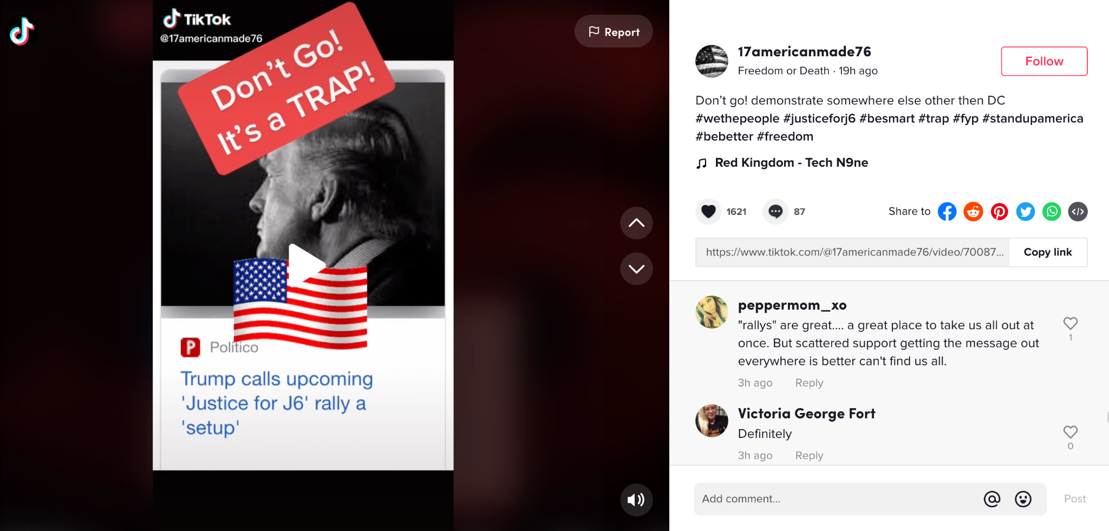Mute the video sound
The height and width of the screenshot is (531, 1109).
(636, 499)
